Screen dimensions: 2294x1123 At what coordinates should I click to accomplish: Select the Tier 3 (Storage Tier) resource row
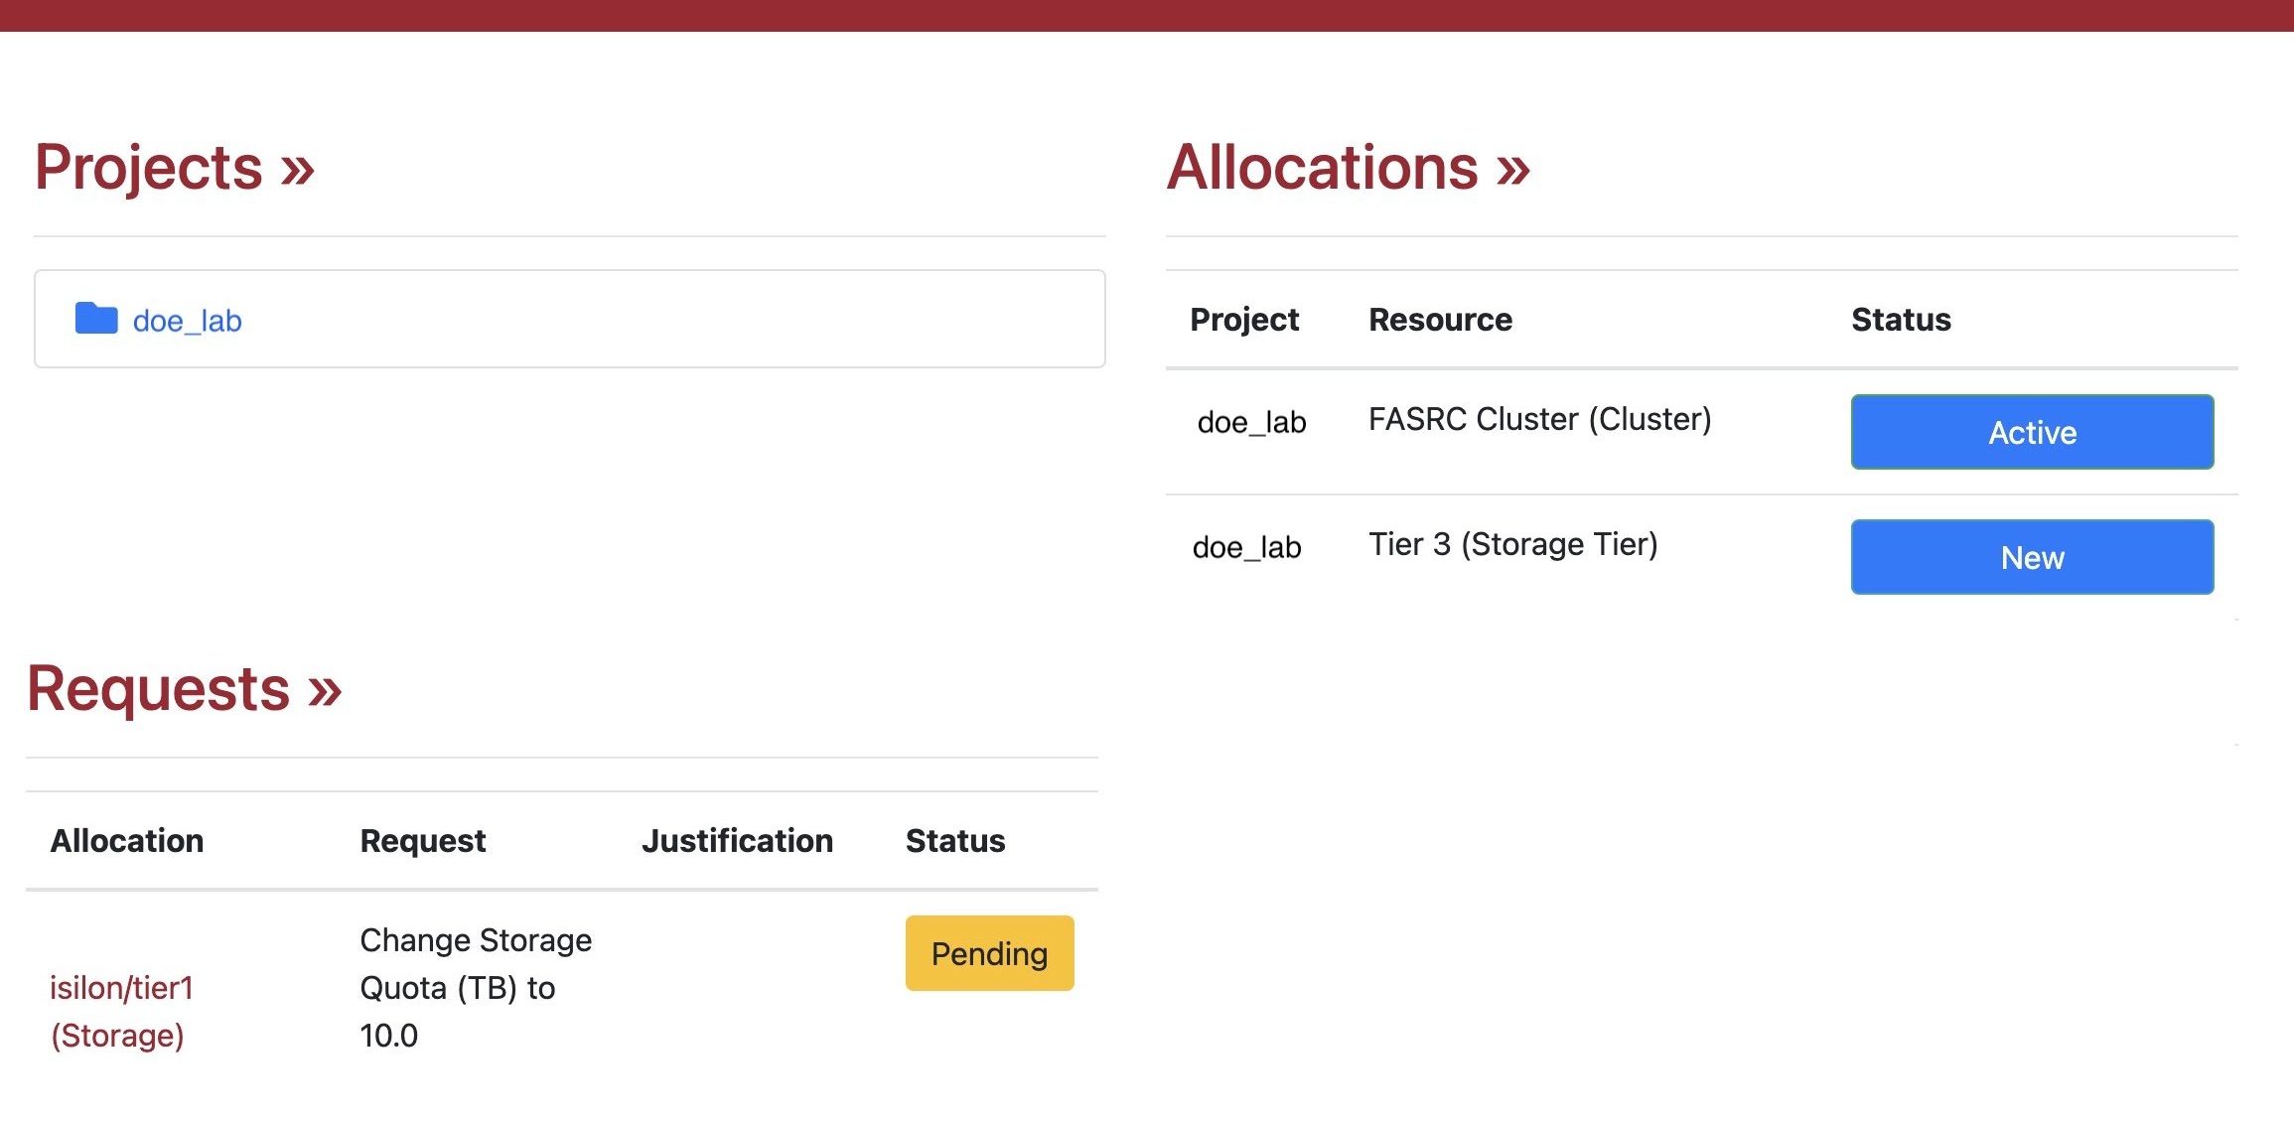1512,545
